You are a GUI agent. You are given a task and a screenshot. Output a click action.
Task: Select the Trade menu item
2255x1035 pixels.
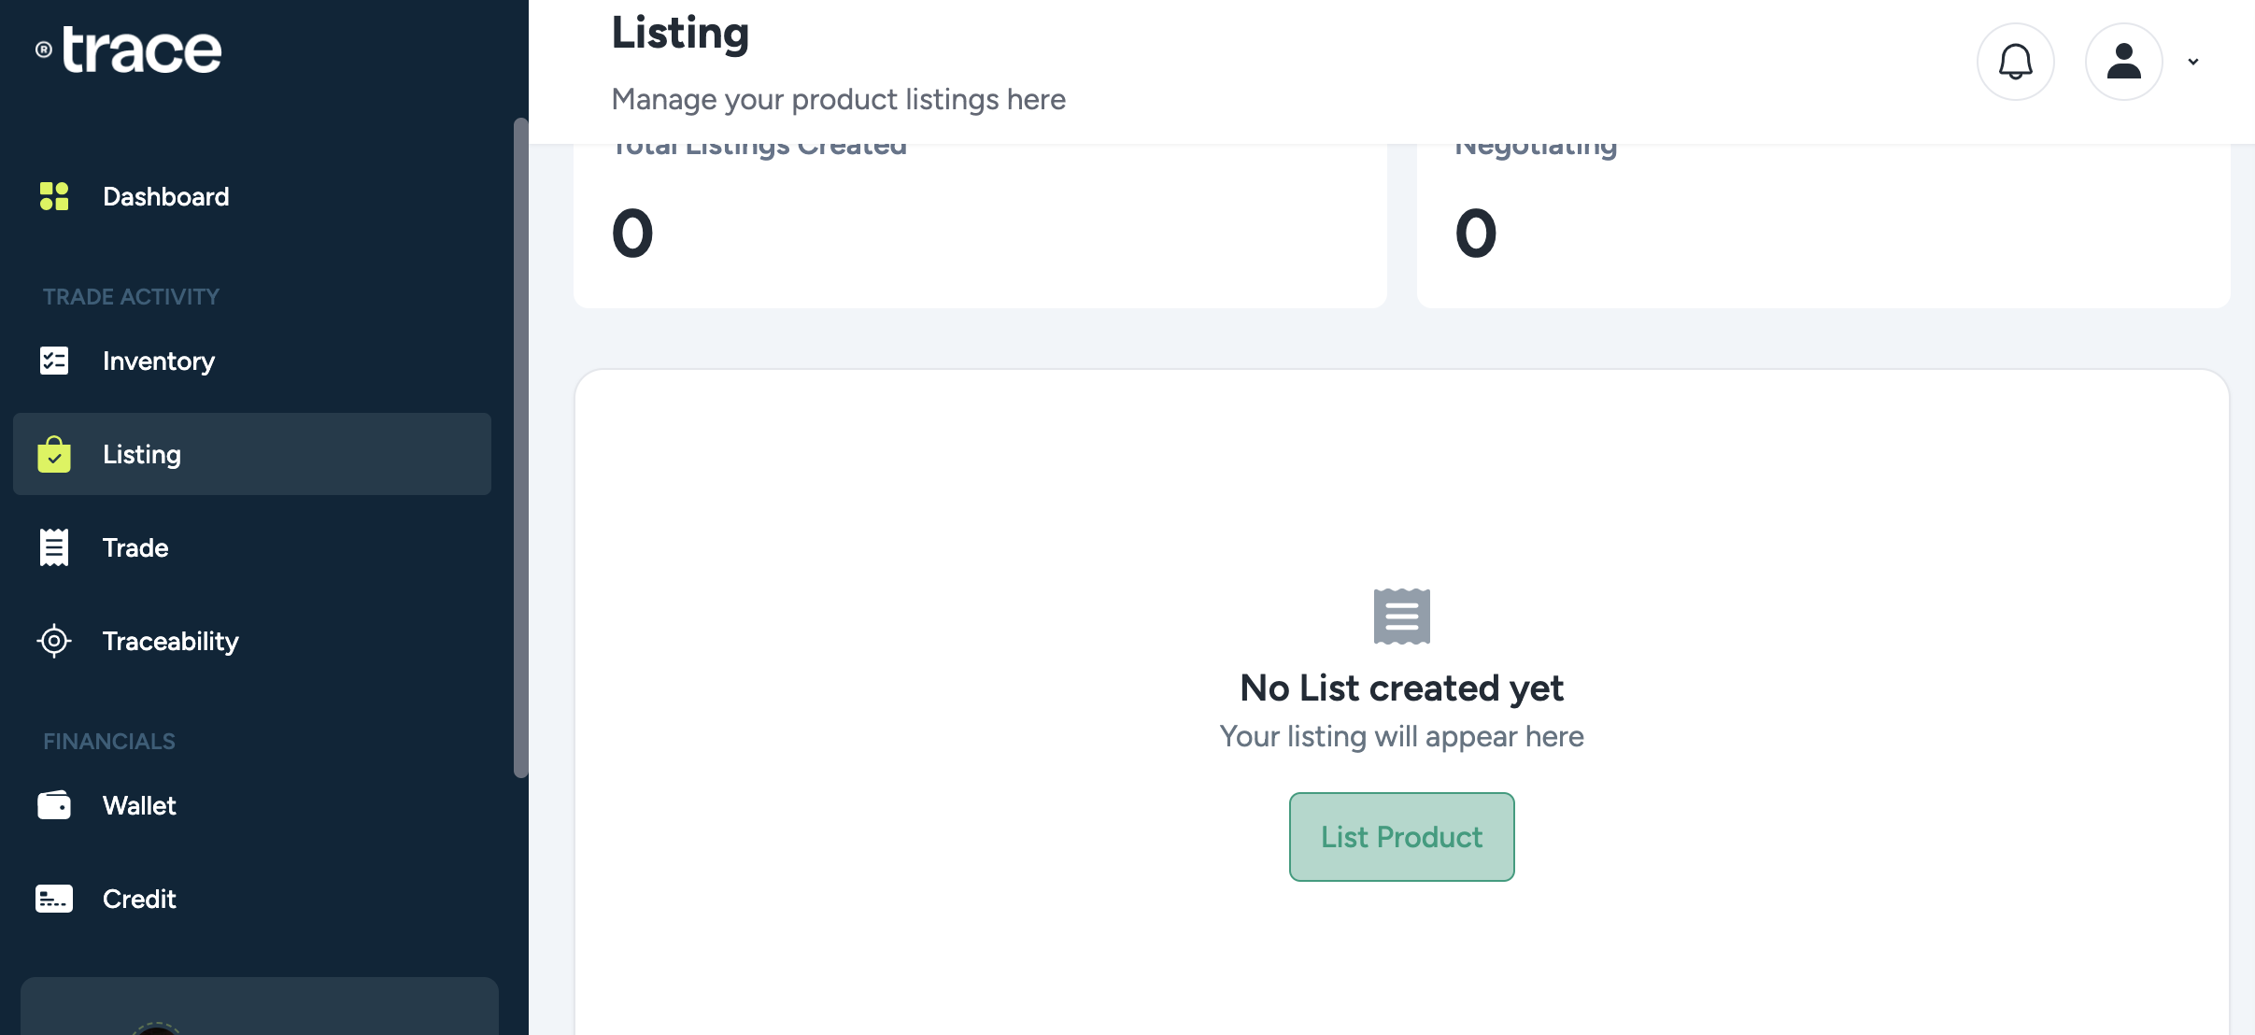point(135,547)
